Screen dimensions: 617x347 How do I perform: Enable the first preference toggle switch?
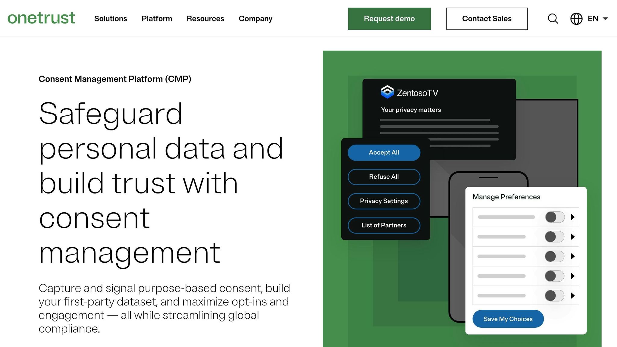pos(554,217)
